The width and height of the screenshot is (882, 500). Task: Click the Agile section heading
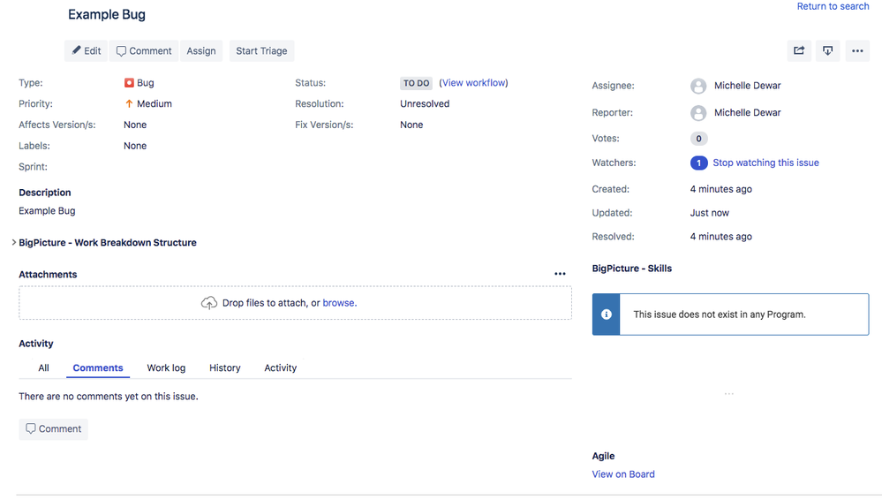click(603, 456)
